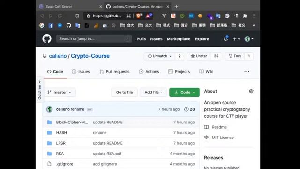Open Pulls in GitHub header
300x169 pixels.
point(141,39)
